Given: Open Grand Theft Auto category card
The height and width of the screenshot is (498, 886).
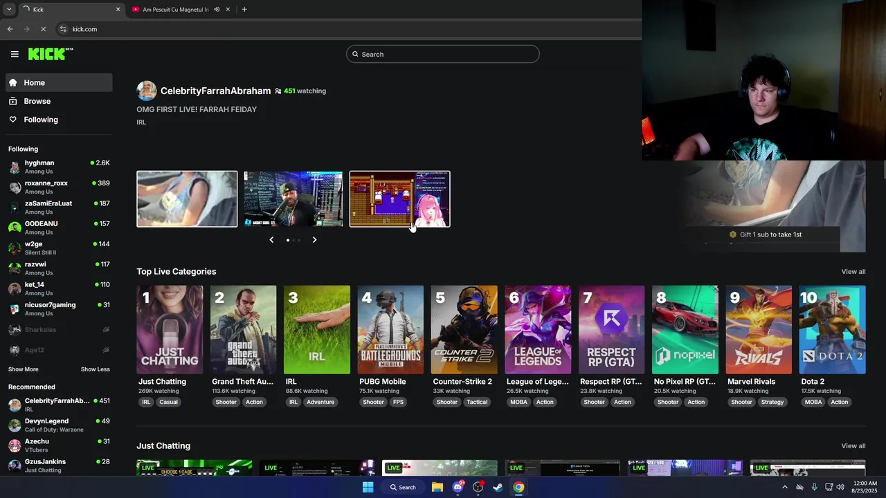Looking at the screenshot, I should coord(243,329).
